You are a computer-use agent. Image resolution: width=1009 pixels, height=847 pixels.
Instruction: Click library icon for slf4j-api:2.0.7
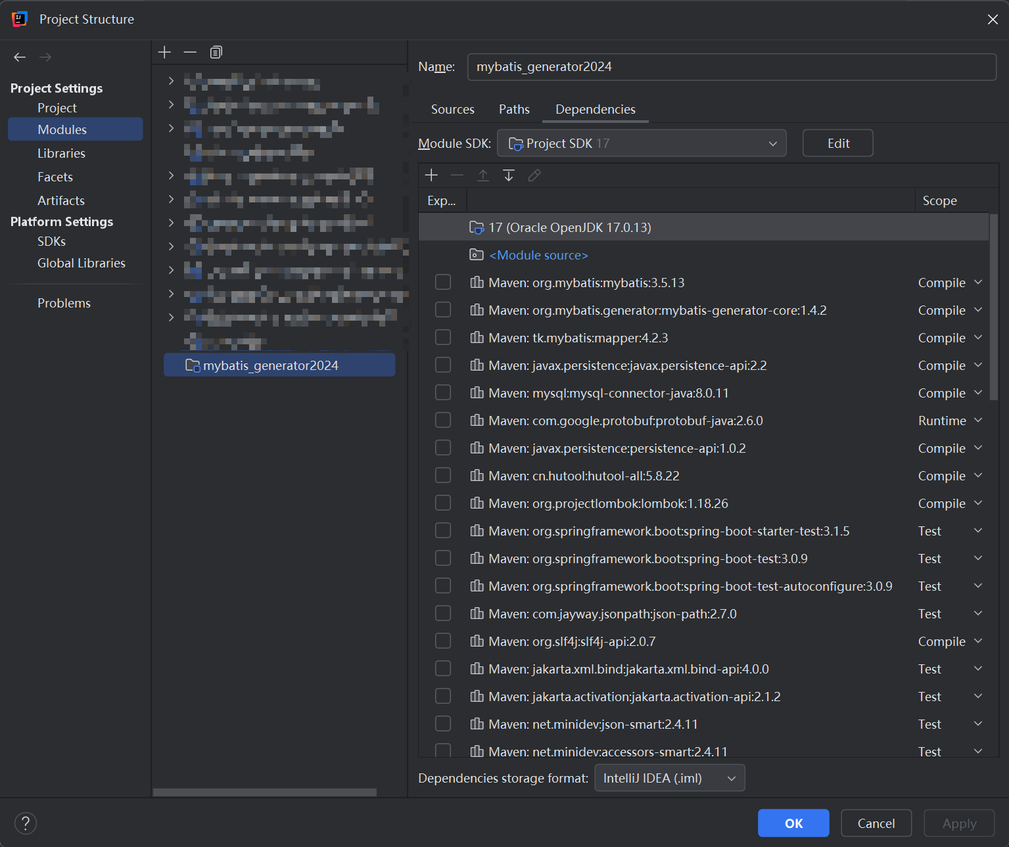click(x=477, y=641)
